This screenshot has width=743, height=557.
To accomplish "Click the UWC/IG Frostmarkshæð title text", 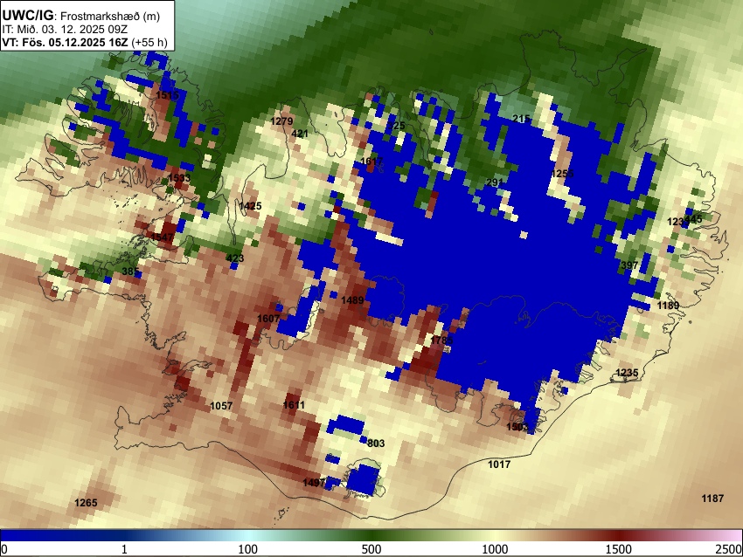I will coord(81,16).
